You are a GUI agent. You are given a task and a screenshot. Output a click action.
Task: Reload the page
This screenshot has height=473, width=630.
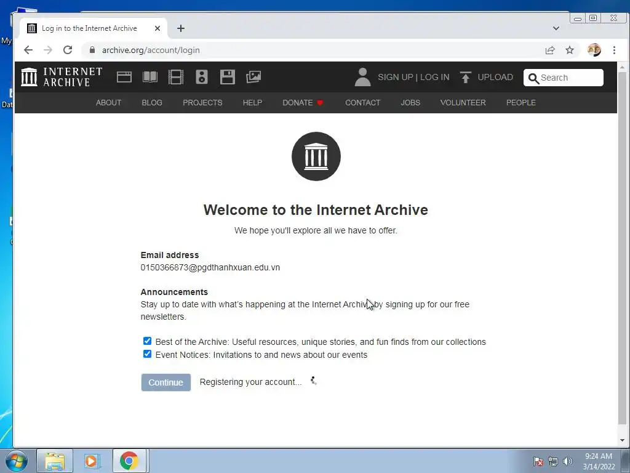pyautogui.click(x=68, y=50)
